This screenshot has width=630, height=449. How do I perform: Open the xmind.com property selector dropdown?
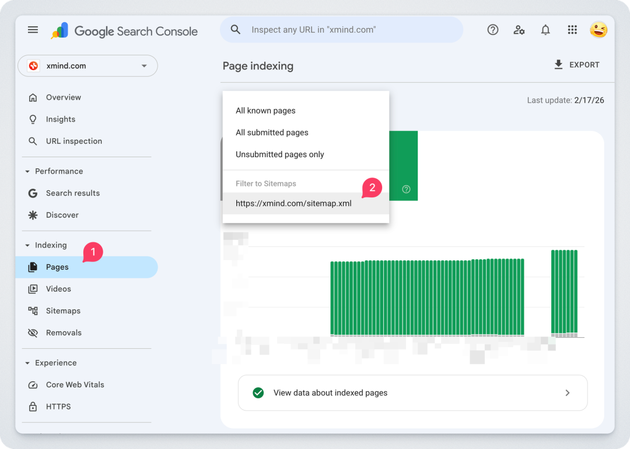coord(87,66)
